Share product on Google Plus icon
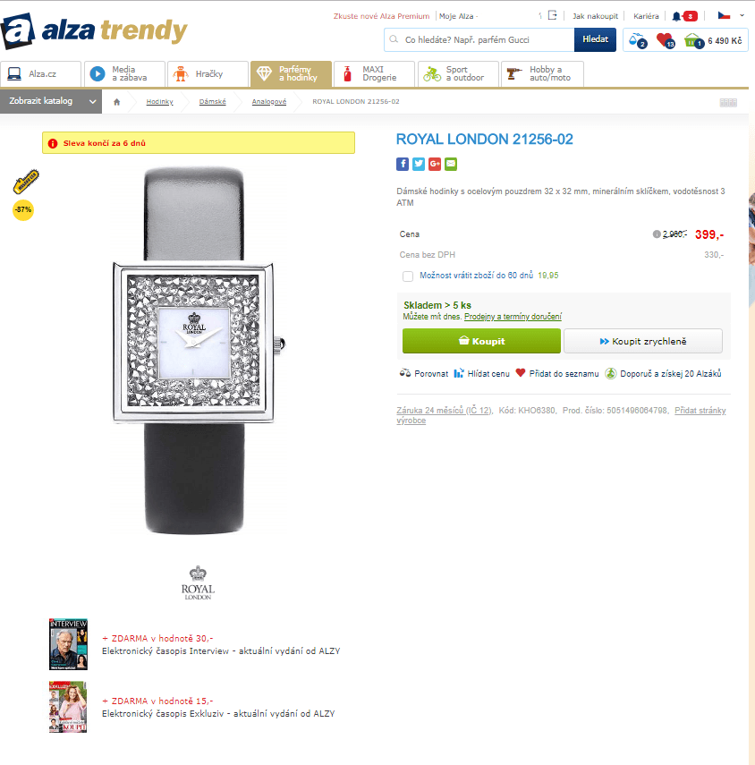755x765 pixels. point(435,164)
